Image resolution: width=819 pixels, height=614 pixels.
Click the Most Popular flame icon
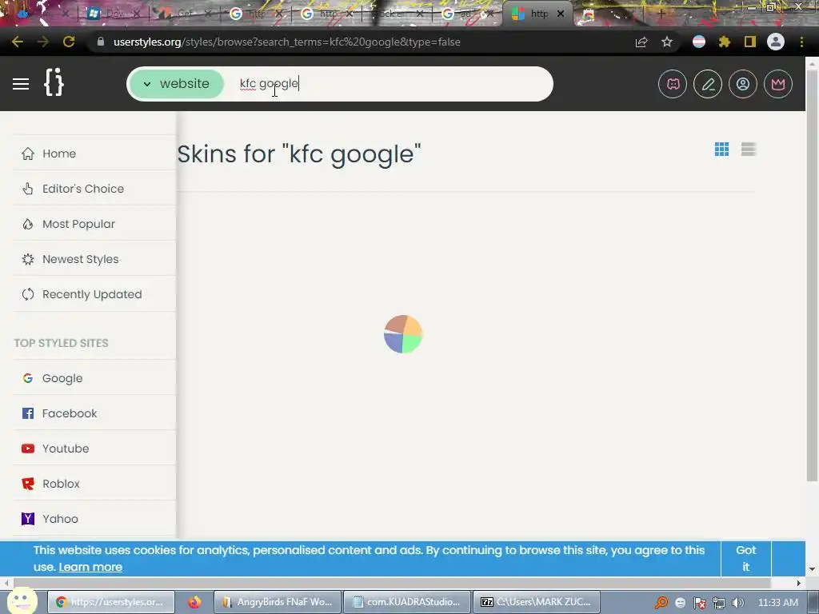coord(28,224)
